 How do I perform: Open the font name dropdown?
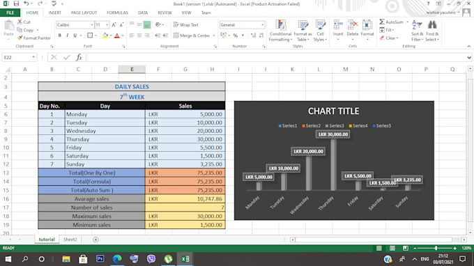click(92, 25)
